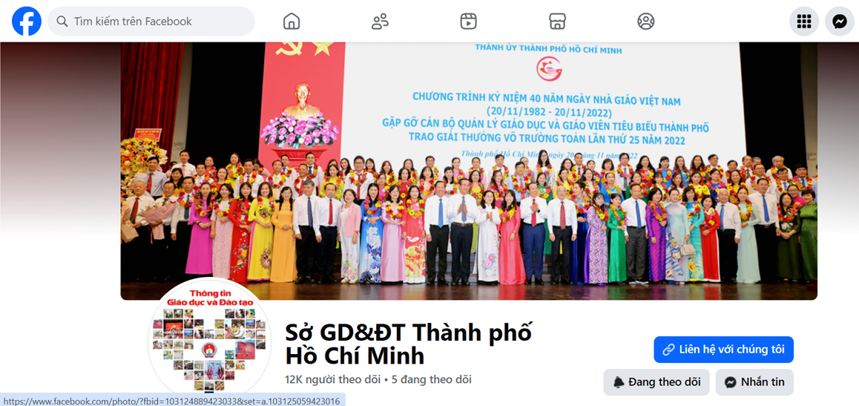Open the Groups icon in navigation
Screen dimensions: 859x406
click(x=646, y=22)
